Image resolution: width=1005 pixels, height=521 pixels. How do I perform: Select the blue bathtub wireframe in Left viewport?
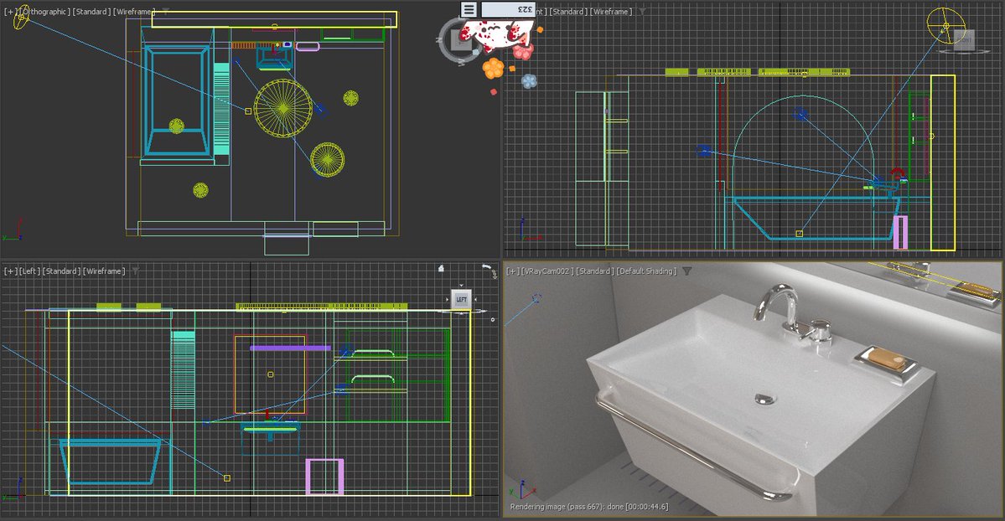[x=111, y=461]
